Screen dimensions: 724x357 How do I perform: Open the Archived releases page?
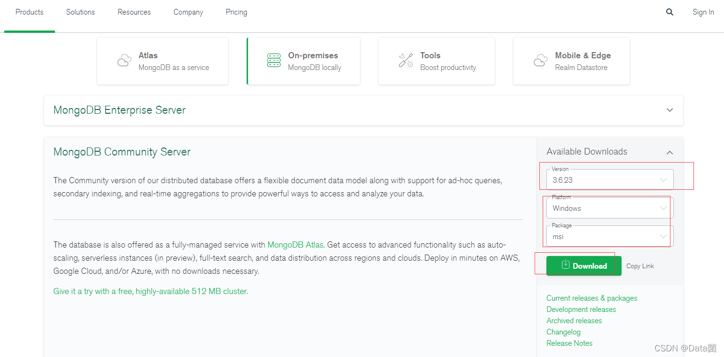[574, 320]
